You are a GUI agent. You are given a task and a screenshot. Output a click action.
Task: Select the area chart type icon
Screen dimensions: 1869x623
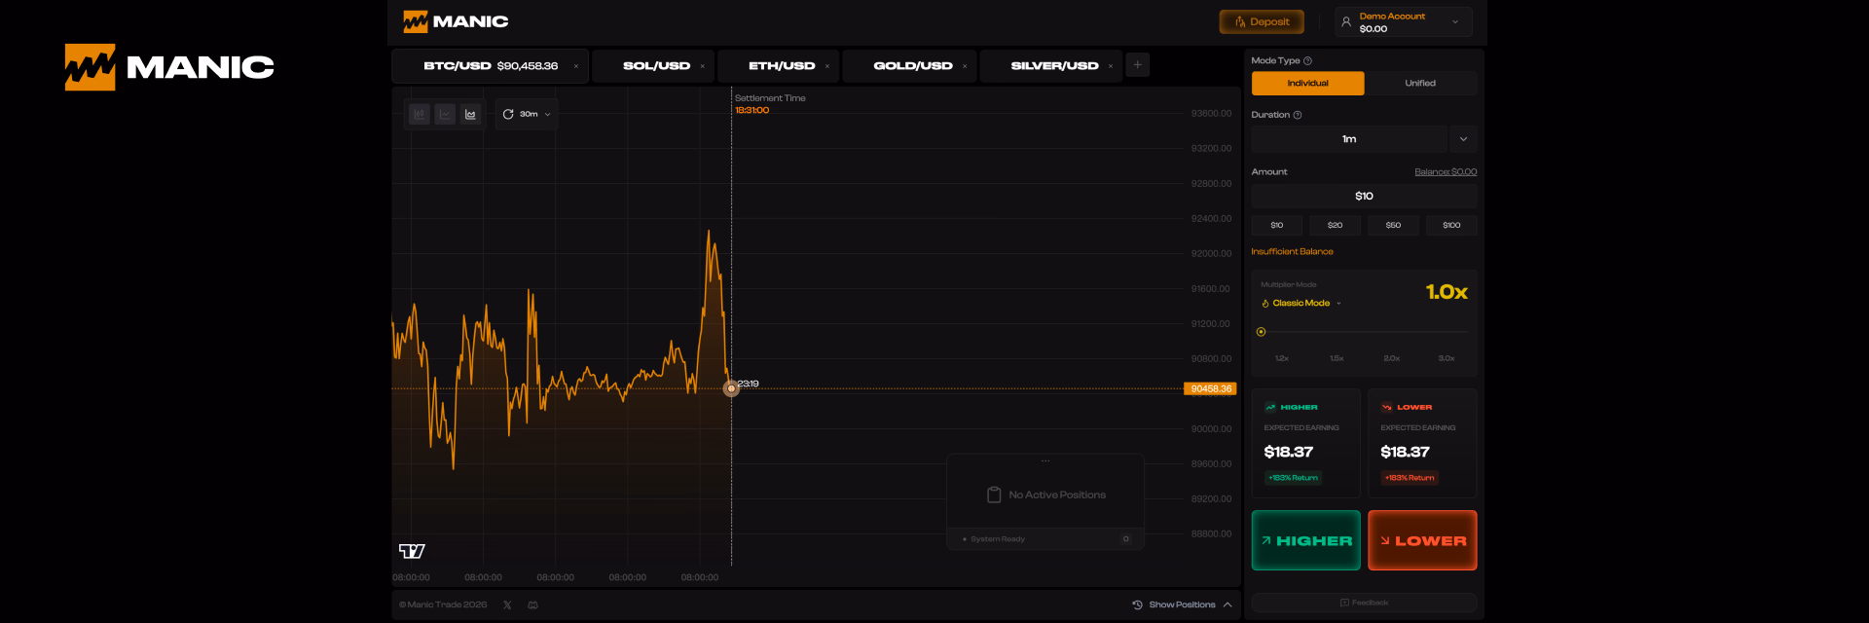click(470, 114)
